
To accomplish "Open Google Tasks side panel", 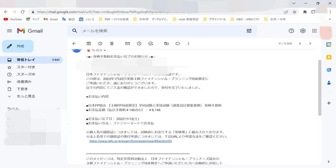I will click(x=329, y=70).
